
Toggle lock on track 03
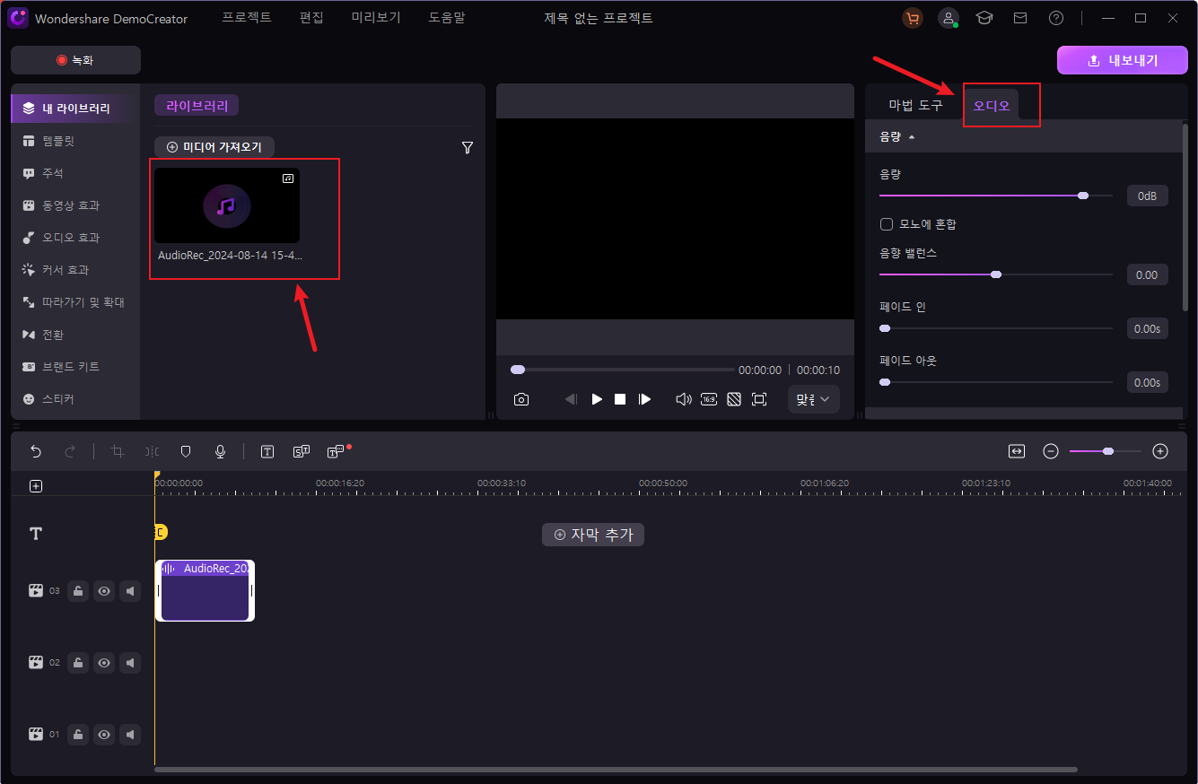tap(78, 591)
